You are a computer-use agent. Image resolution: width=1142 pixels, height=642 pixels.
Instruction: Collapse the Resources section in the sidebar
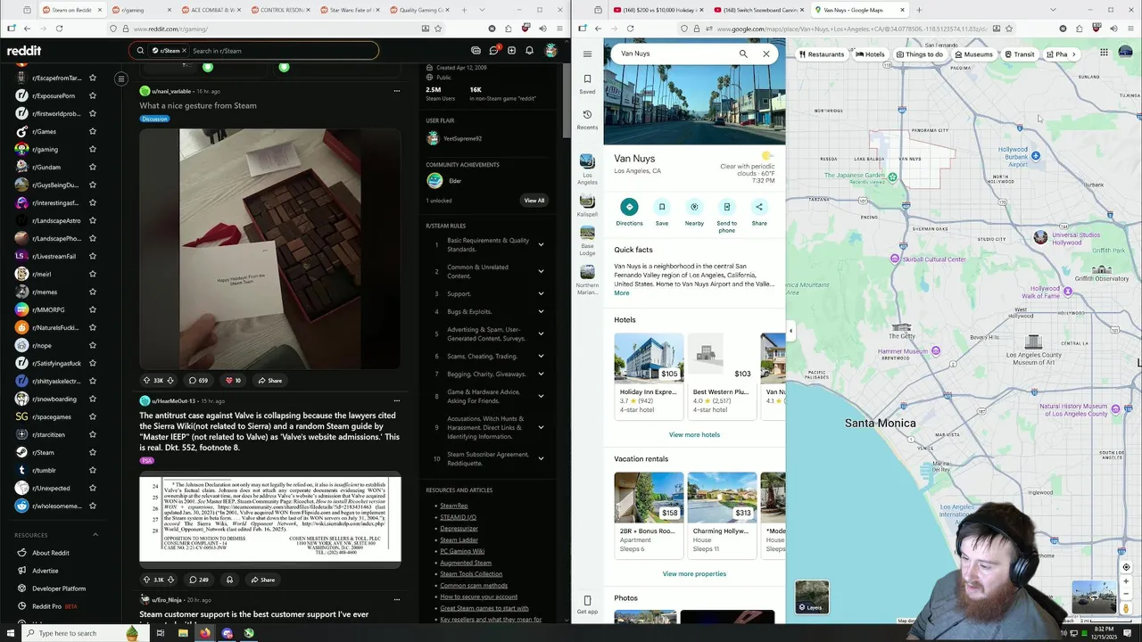click(x=95, y=535)
